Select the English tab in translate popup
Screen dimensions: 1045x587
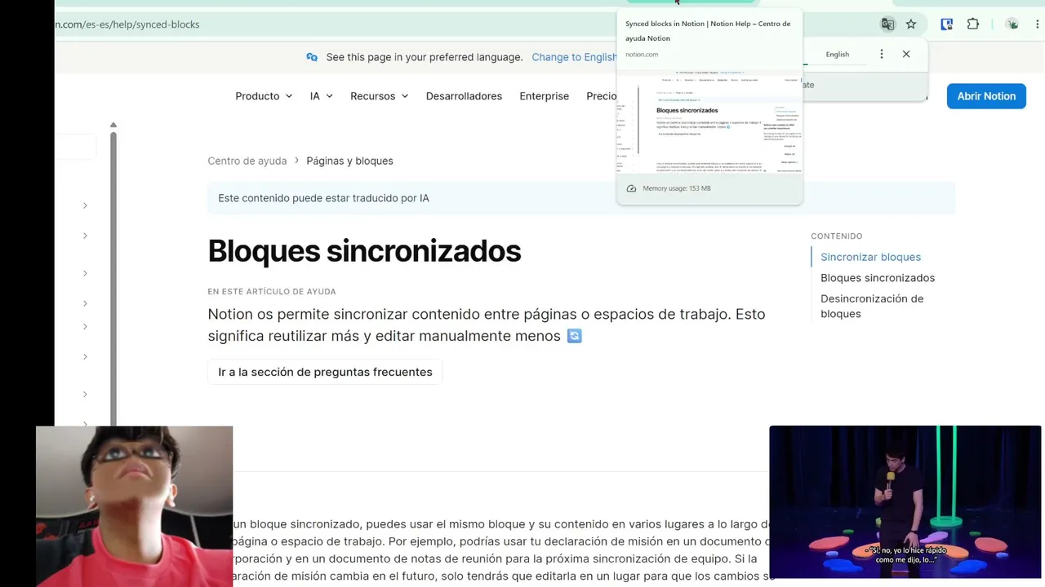click(837, 54)
